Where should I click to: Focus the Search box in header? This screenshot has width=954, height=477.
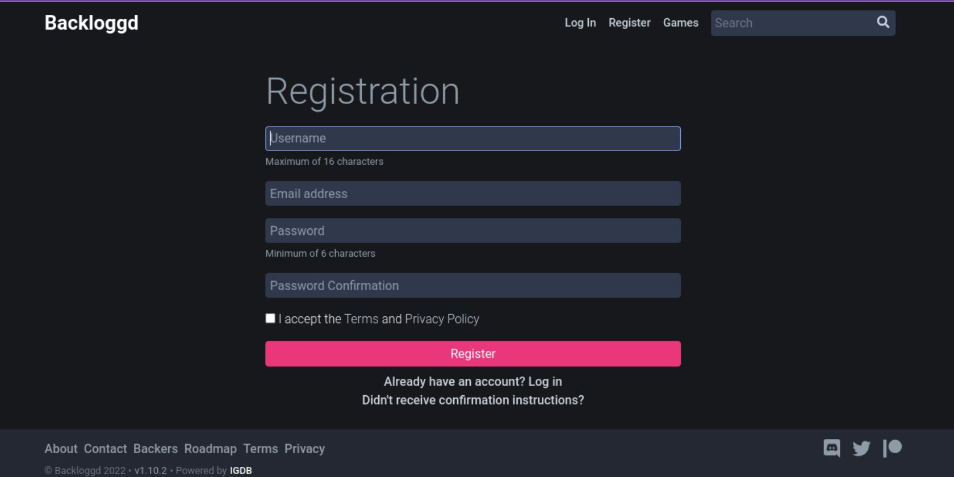[792, 23]
